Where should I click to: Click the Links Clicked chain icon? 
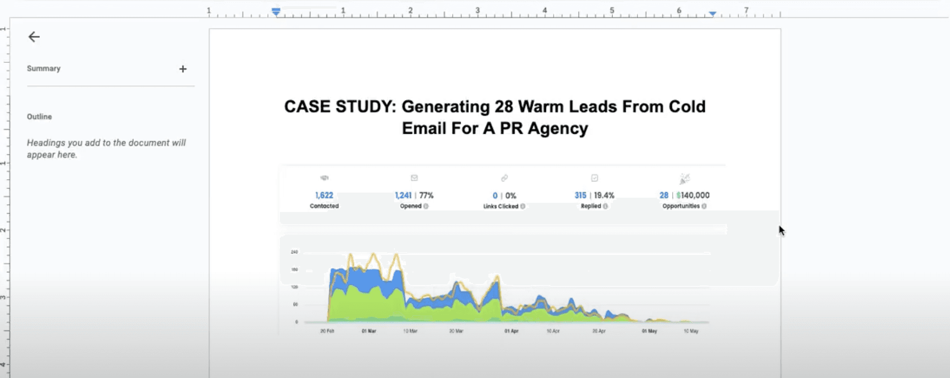pos(505,178)
